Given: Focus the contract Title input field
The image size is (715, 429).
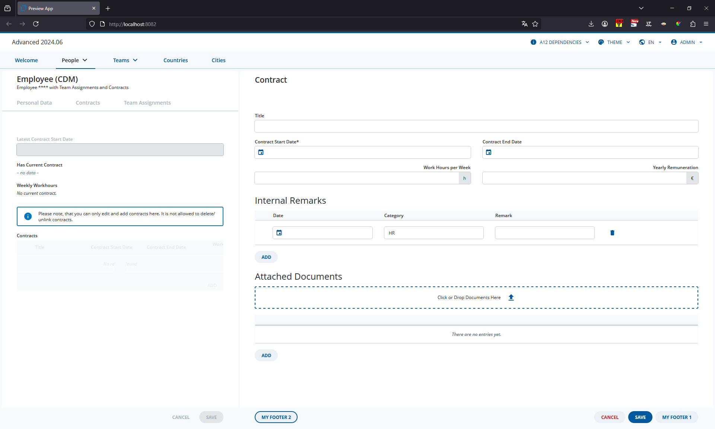Looking at the screenshot, I should tap(476, 126).
